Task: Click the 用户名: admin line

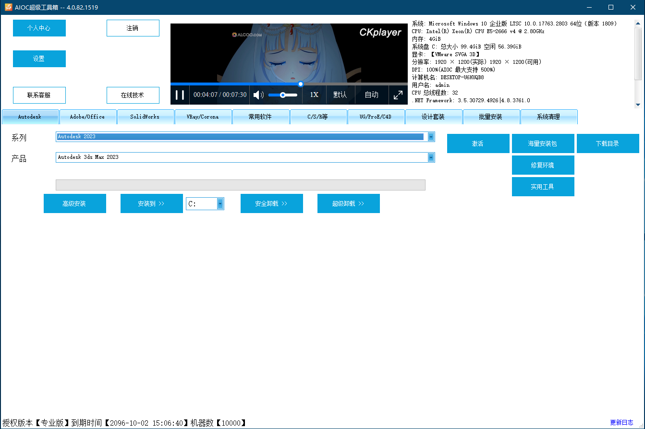Action: click(x=430, y=85)
